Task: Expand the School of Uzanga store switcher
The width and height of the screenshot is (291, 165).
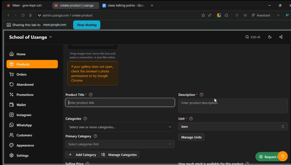Action: pos(31,37)
